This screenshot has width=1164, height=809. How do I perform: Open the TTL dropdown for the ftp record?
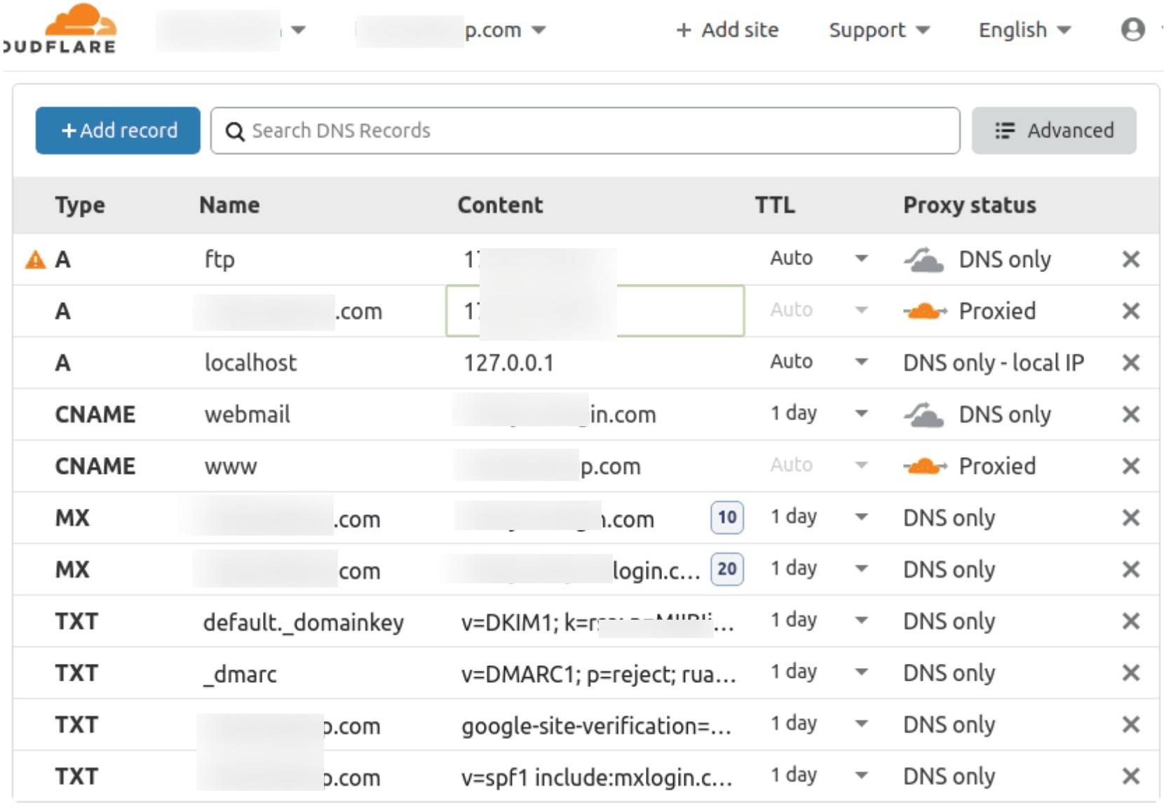pyautogui.click(x=861, y=259)
